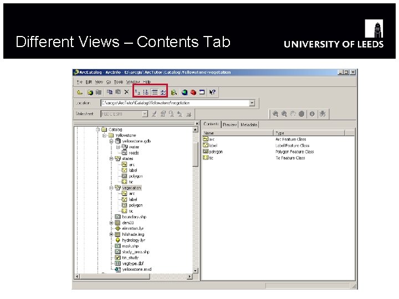Open the Location path dropdown arrow
Screen dimensions: 399x299
coord(252,103)
